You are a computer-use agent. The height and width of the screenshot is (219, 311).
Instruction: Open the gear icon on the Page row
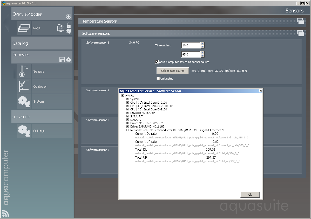click(69, 31)
